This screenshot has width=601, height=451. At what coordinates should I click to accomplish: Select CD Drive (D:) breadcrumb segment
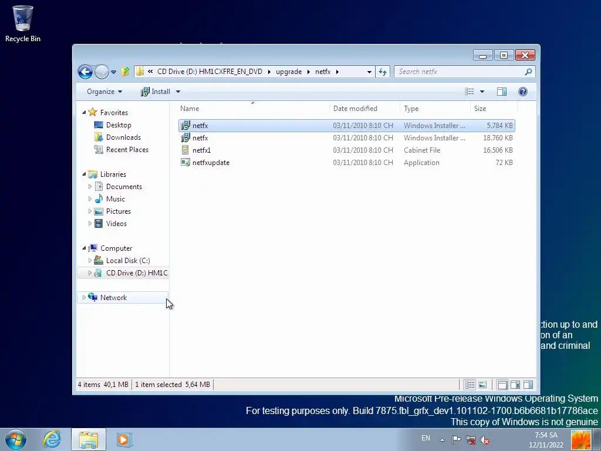pyautogui.click(x=210, y=72)
